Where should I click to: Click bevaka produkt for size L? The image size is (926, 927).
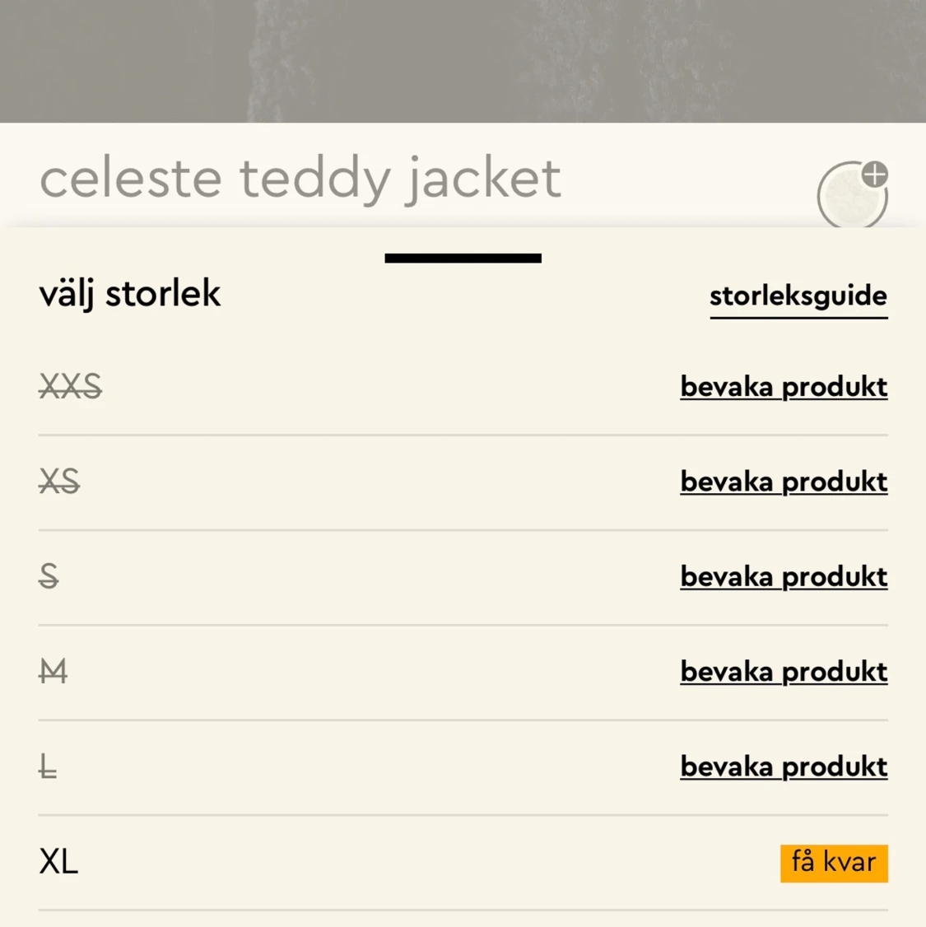click(784, 766)
